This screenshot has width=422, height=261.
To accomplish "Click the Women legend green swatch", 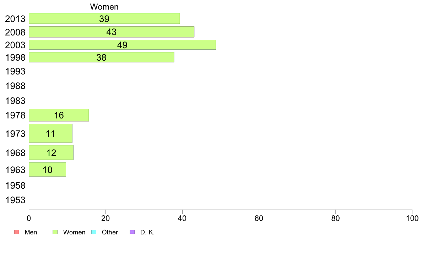I will [x=55, y=232].
